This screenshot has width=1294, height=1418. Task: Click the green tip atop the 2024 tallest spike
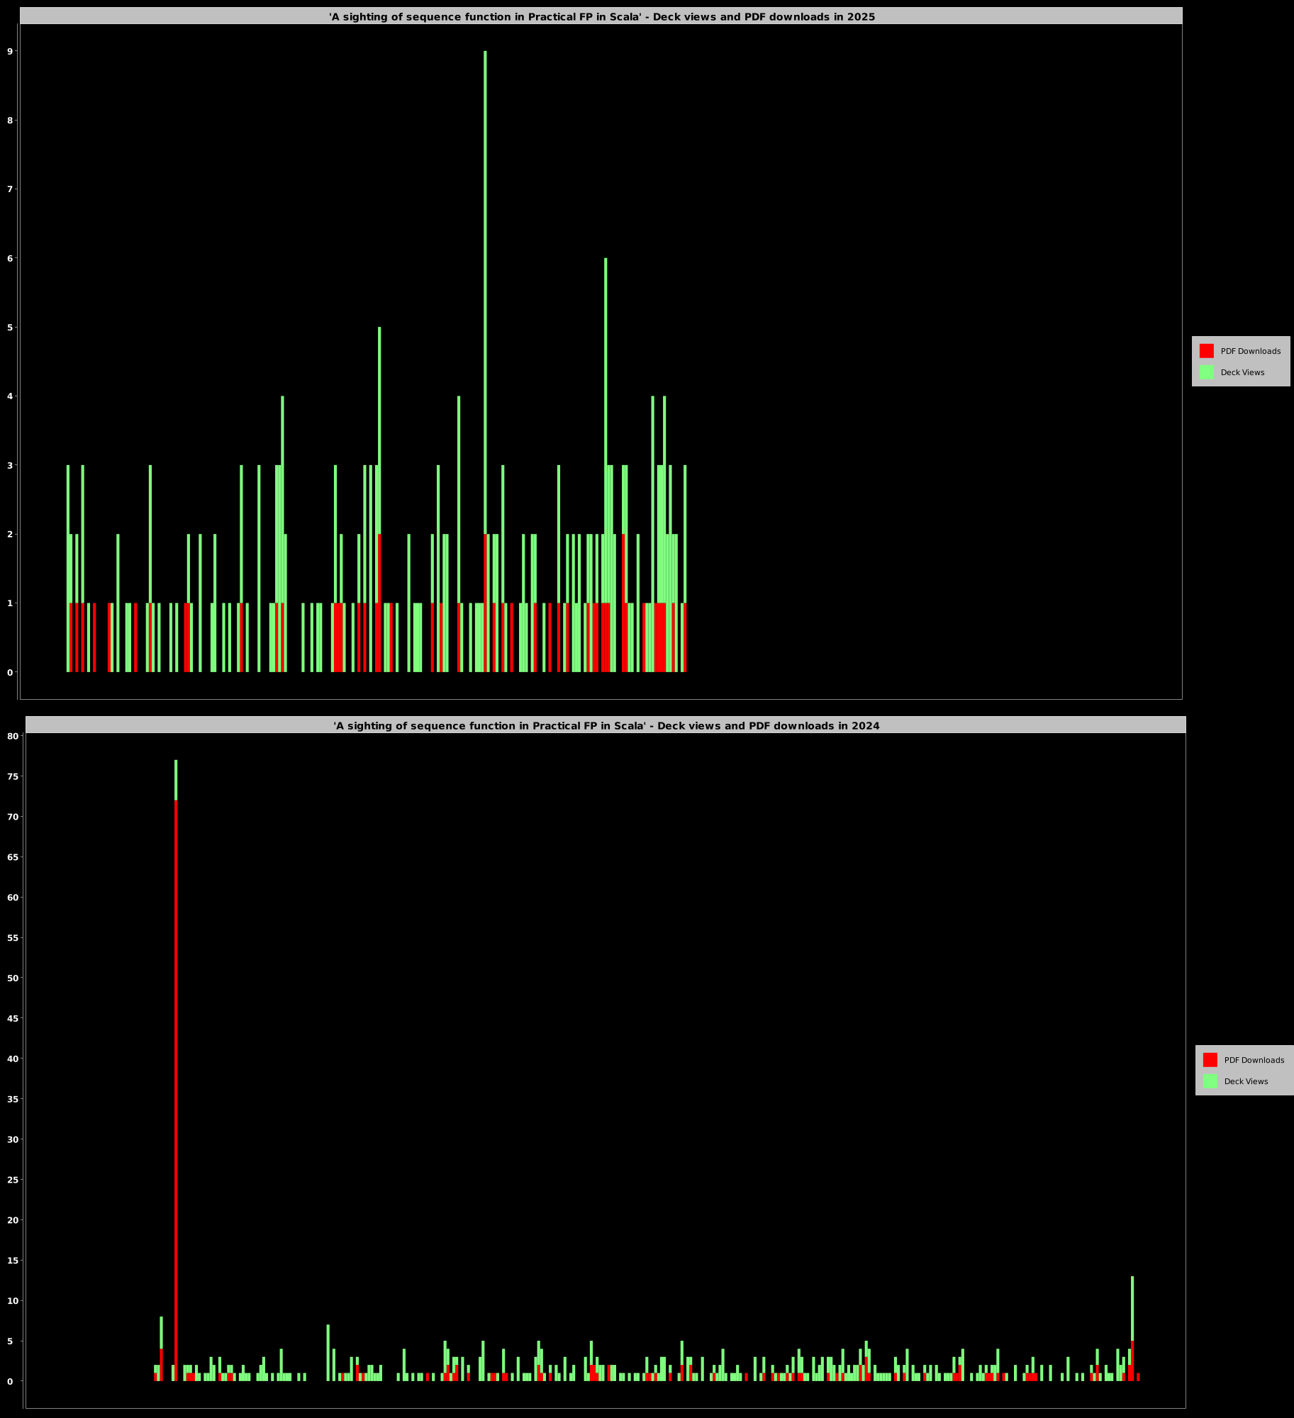pyautogui.click(x=176, y=780)
